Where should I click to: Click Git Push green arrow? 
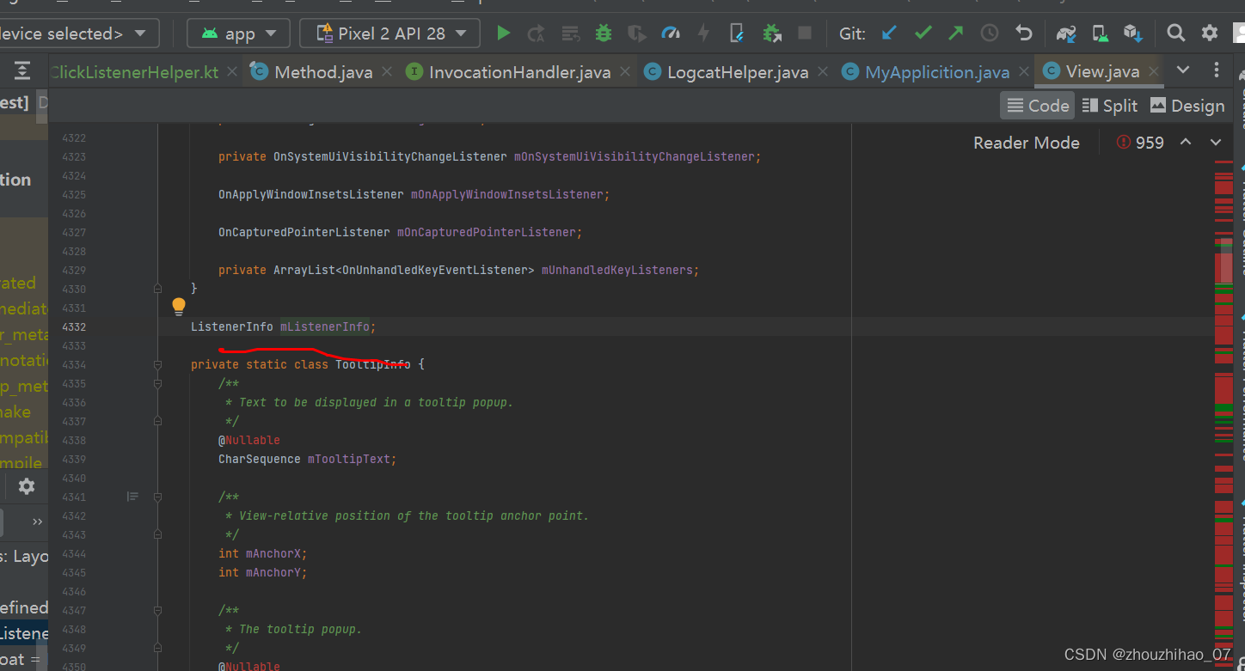pos(956,34)
